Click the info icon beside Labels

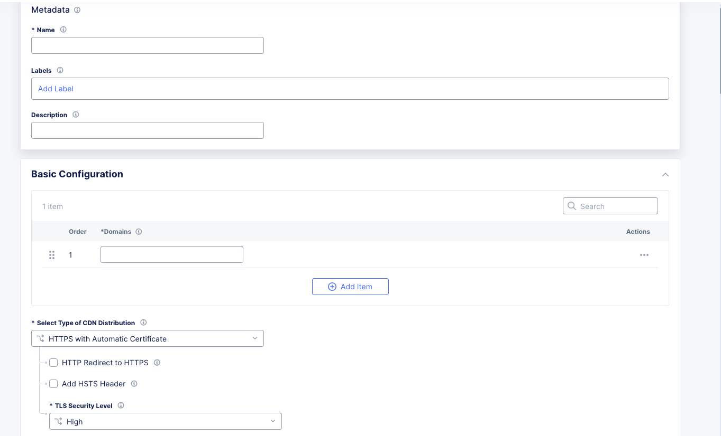pyautogui.click(x=60, y=70)
